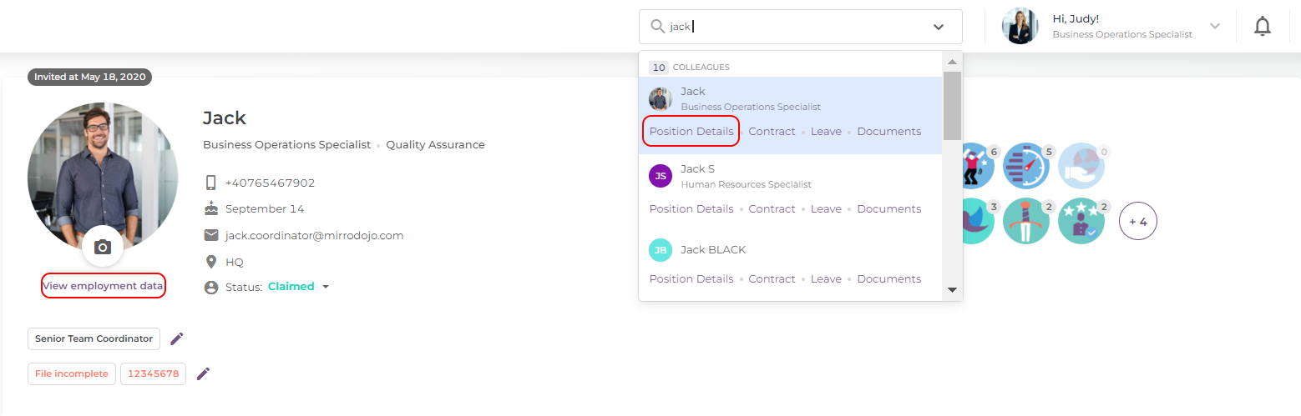Open the sword badge with count 2
This screenshot has width=1301, height=416.
1025,221
